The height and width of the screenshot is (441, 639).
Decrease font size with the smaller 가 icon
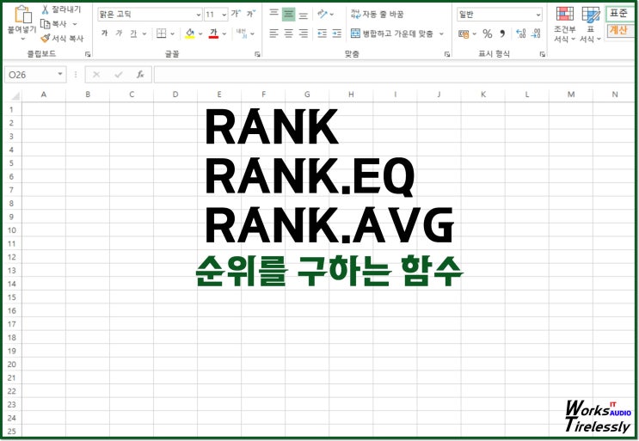251,14
